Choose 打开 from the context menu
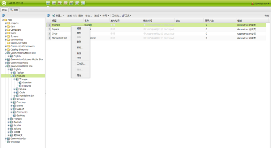 (x=80, y=29)
